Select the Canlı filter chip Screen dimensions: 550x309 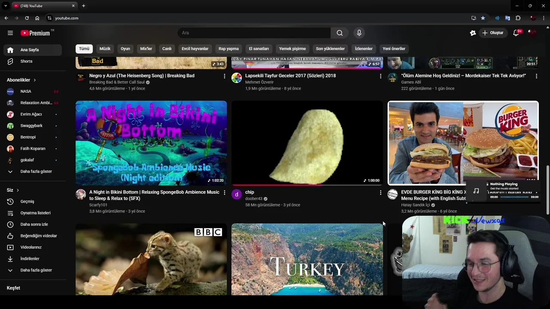[x=167, y=49]
